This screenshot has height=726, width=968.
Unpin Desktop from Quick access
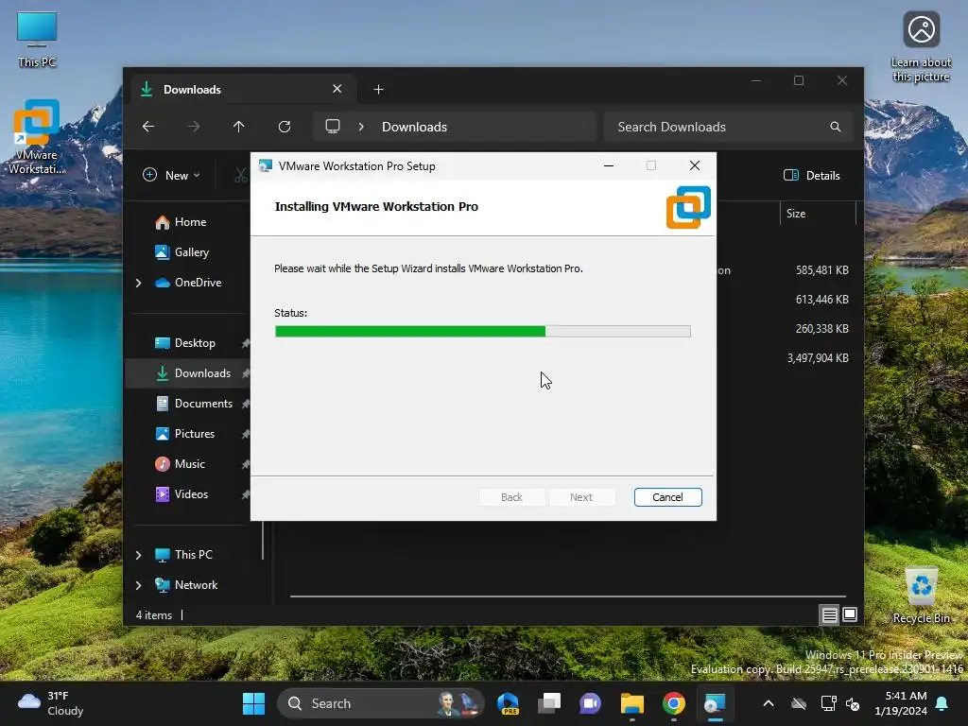point(245,343)
